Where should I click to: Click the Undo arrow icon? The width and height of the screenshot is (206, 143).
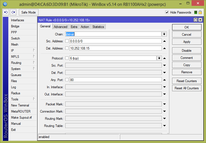coord(6,12)
